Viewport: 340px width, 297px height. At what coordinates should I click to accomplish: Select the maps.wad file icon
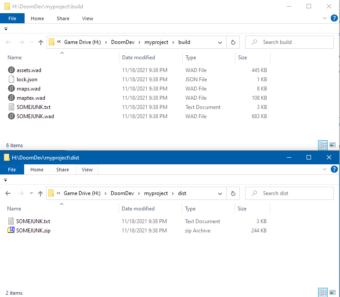11,88
